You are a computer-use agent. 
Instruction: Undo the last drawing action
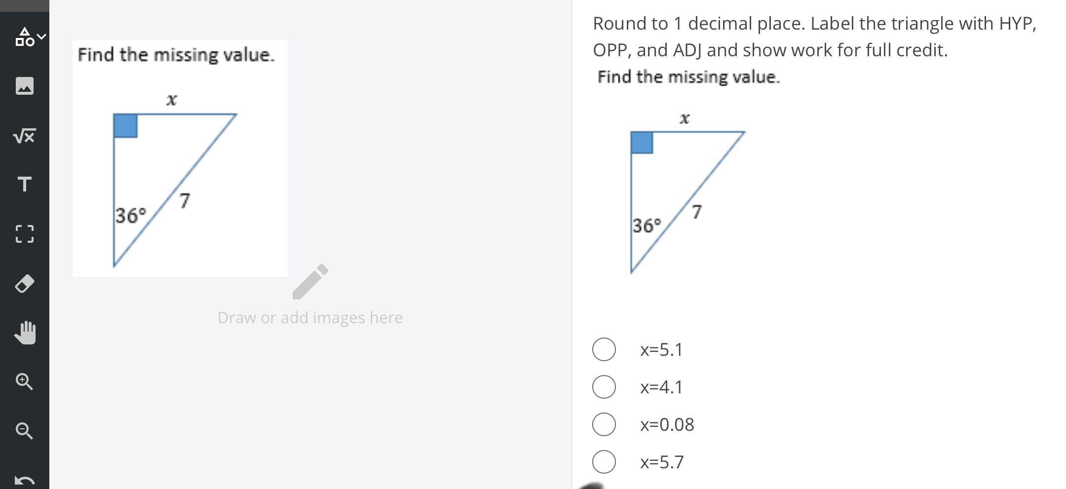click(x=24, y=480)
